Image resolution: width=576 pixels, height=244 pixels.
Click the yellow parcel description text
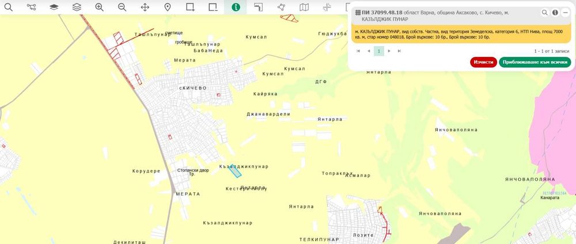[459, 35]
